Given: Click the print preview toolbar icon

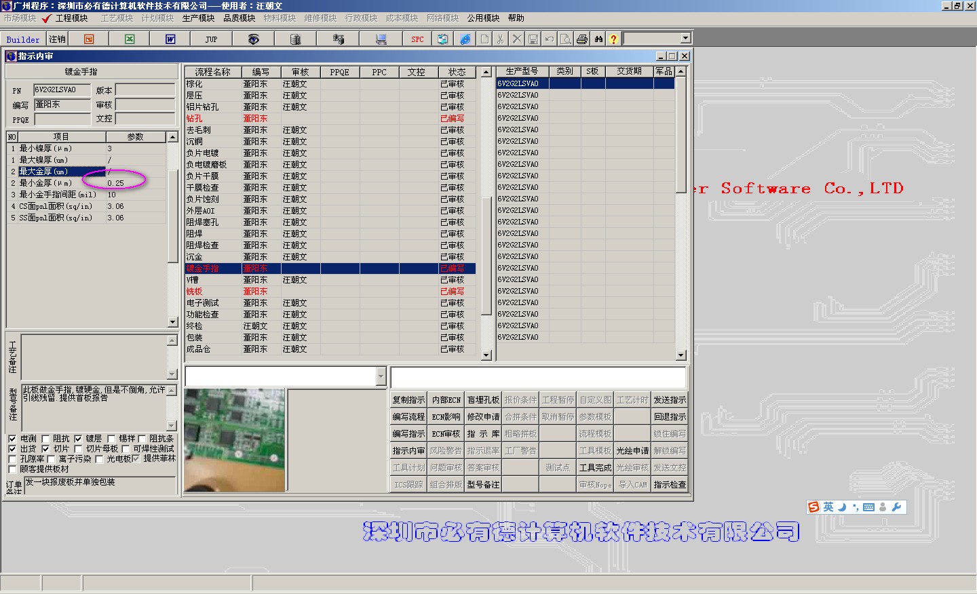Looking at the screenshot, I should pos(566,39).
